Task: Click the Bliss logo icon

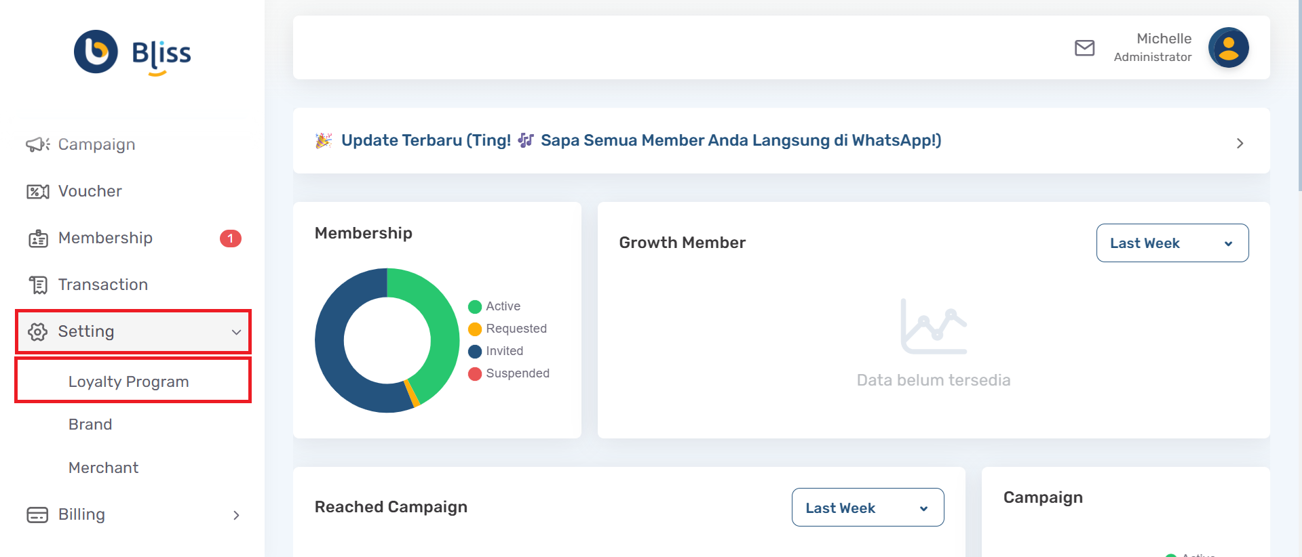Action: click(96, 51)
